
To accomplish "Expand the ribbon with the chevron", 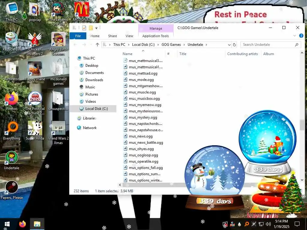I will [294, 36].
